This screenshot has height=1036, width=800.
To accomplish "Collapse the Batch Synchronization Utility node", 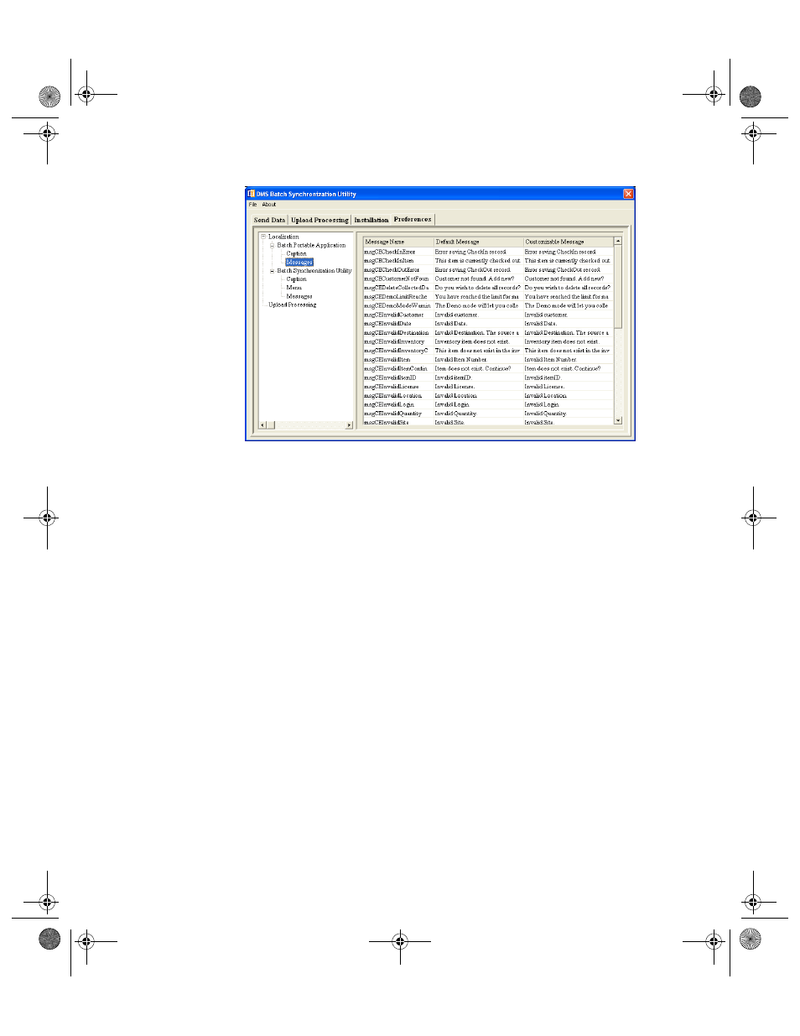I will tap(272, 271).
